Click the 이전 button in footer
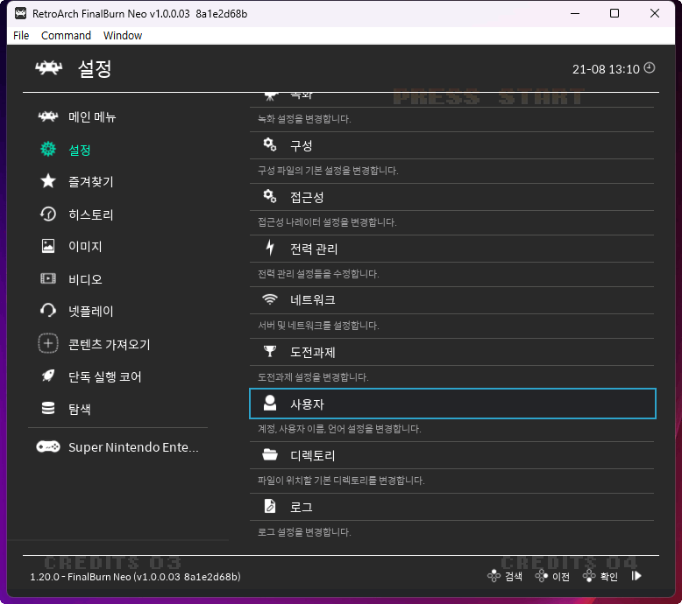 click(553, 576)
